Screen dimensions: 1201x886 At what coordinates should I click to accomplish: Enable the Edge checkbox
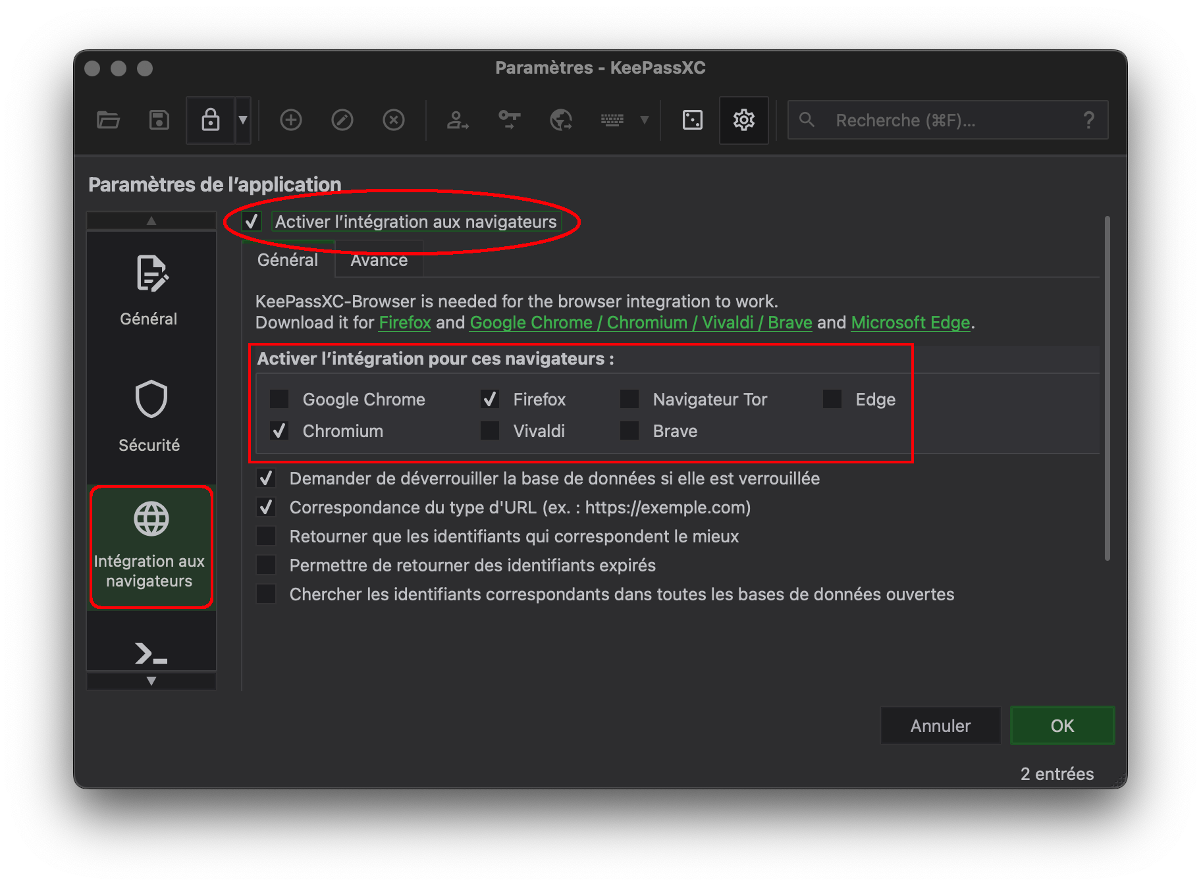(x=832, y=399)
